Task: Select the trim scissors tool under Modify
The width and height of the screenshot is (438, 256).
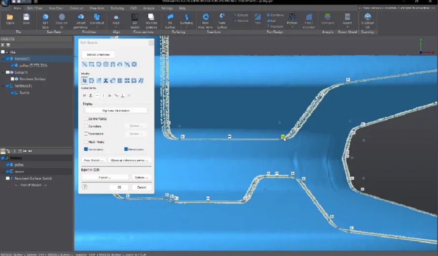Action: tap(106, 81)
